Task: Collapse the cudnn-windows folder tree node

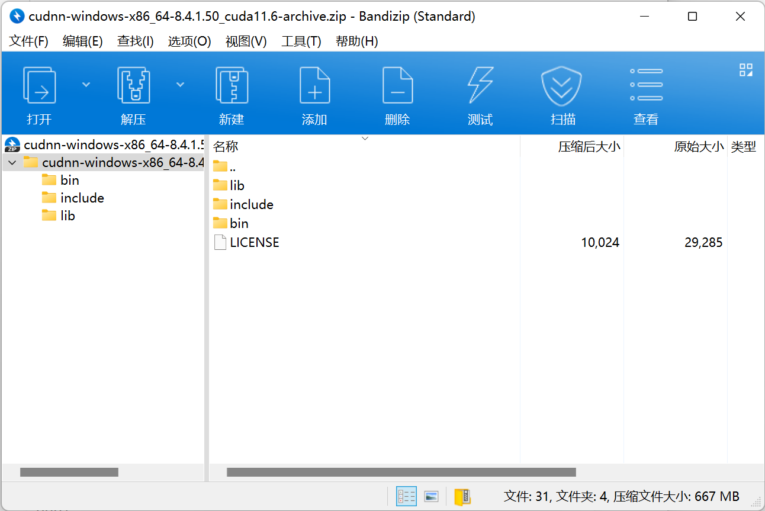Action: tap(12, 162)
